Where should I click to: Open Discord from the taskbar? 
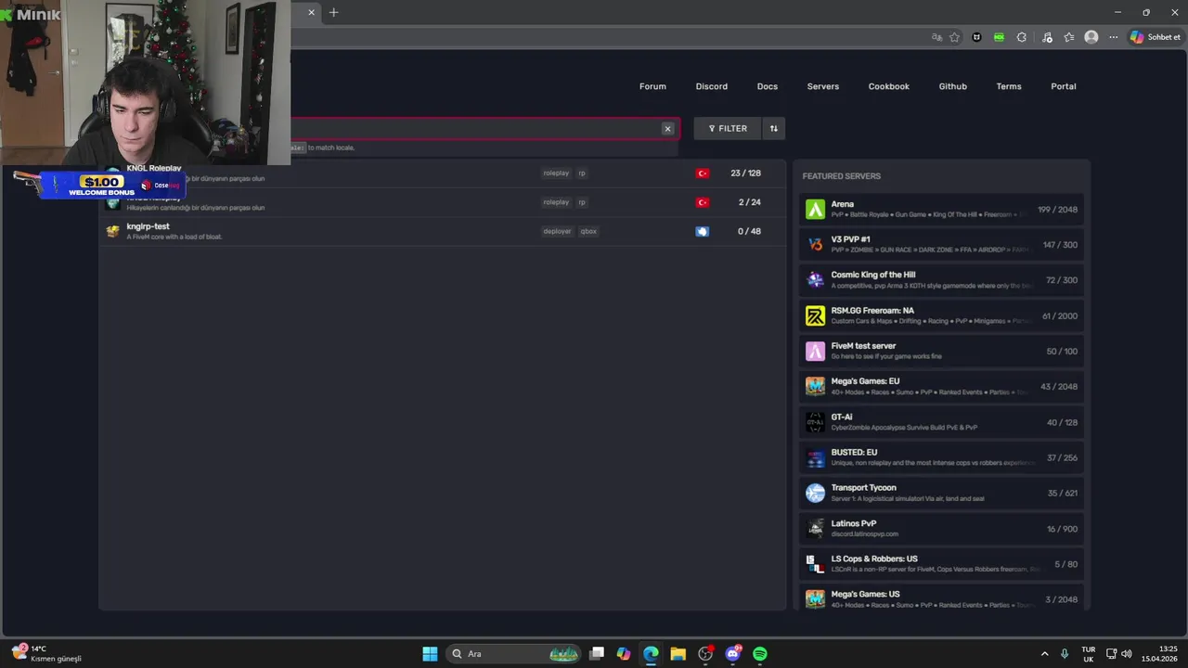point(733,654)
